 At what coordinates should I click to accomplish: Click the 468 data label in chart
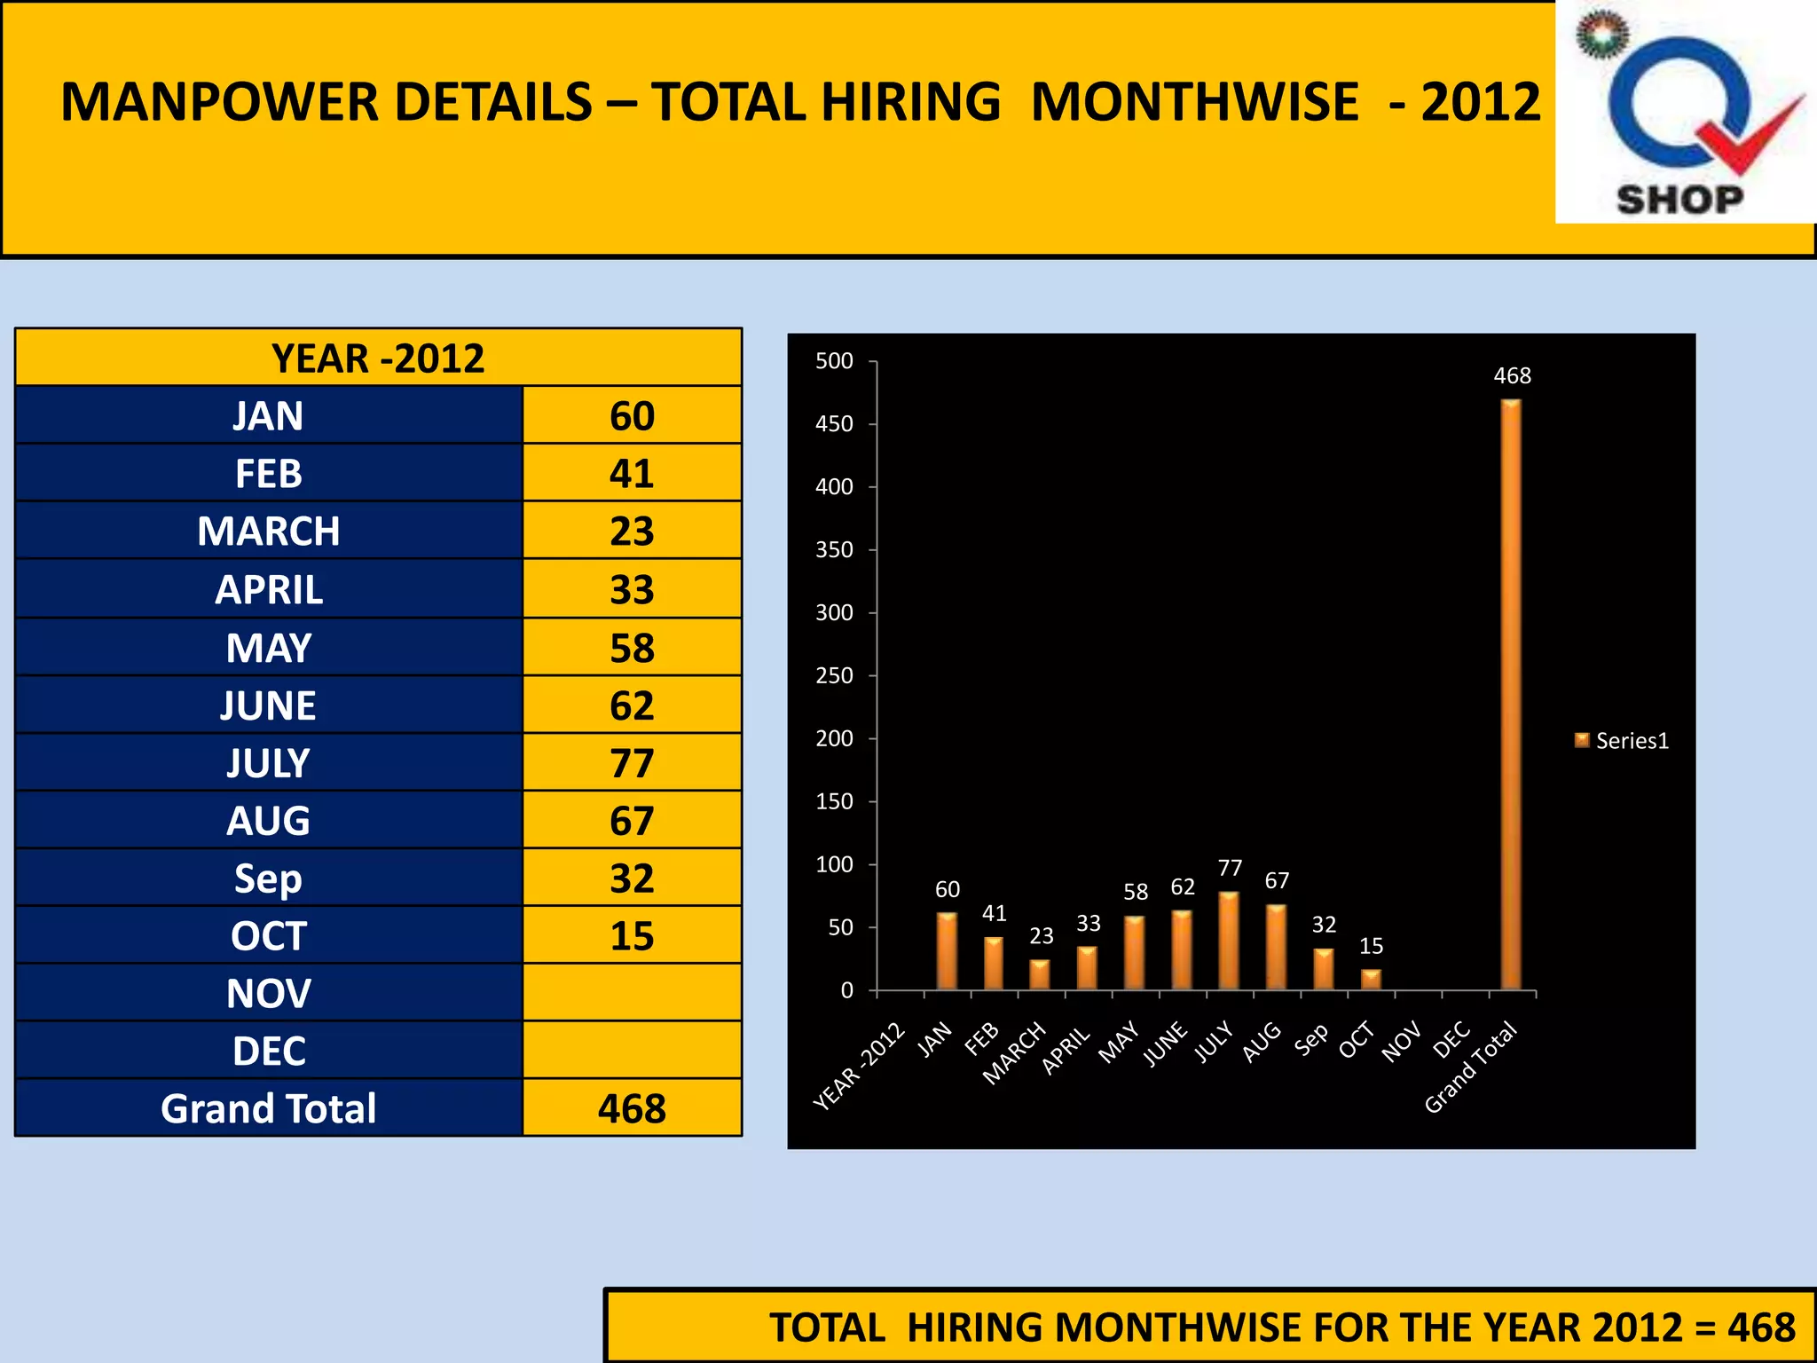pos(1512,375)
